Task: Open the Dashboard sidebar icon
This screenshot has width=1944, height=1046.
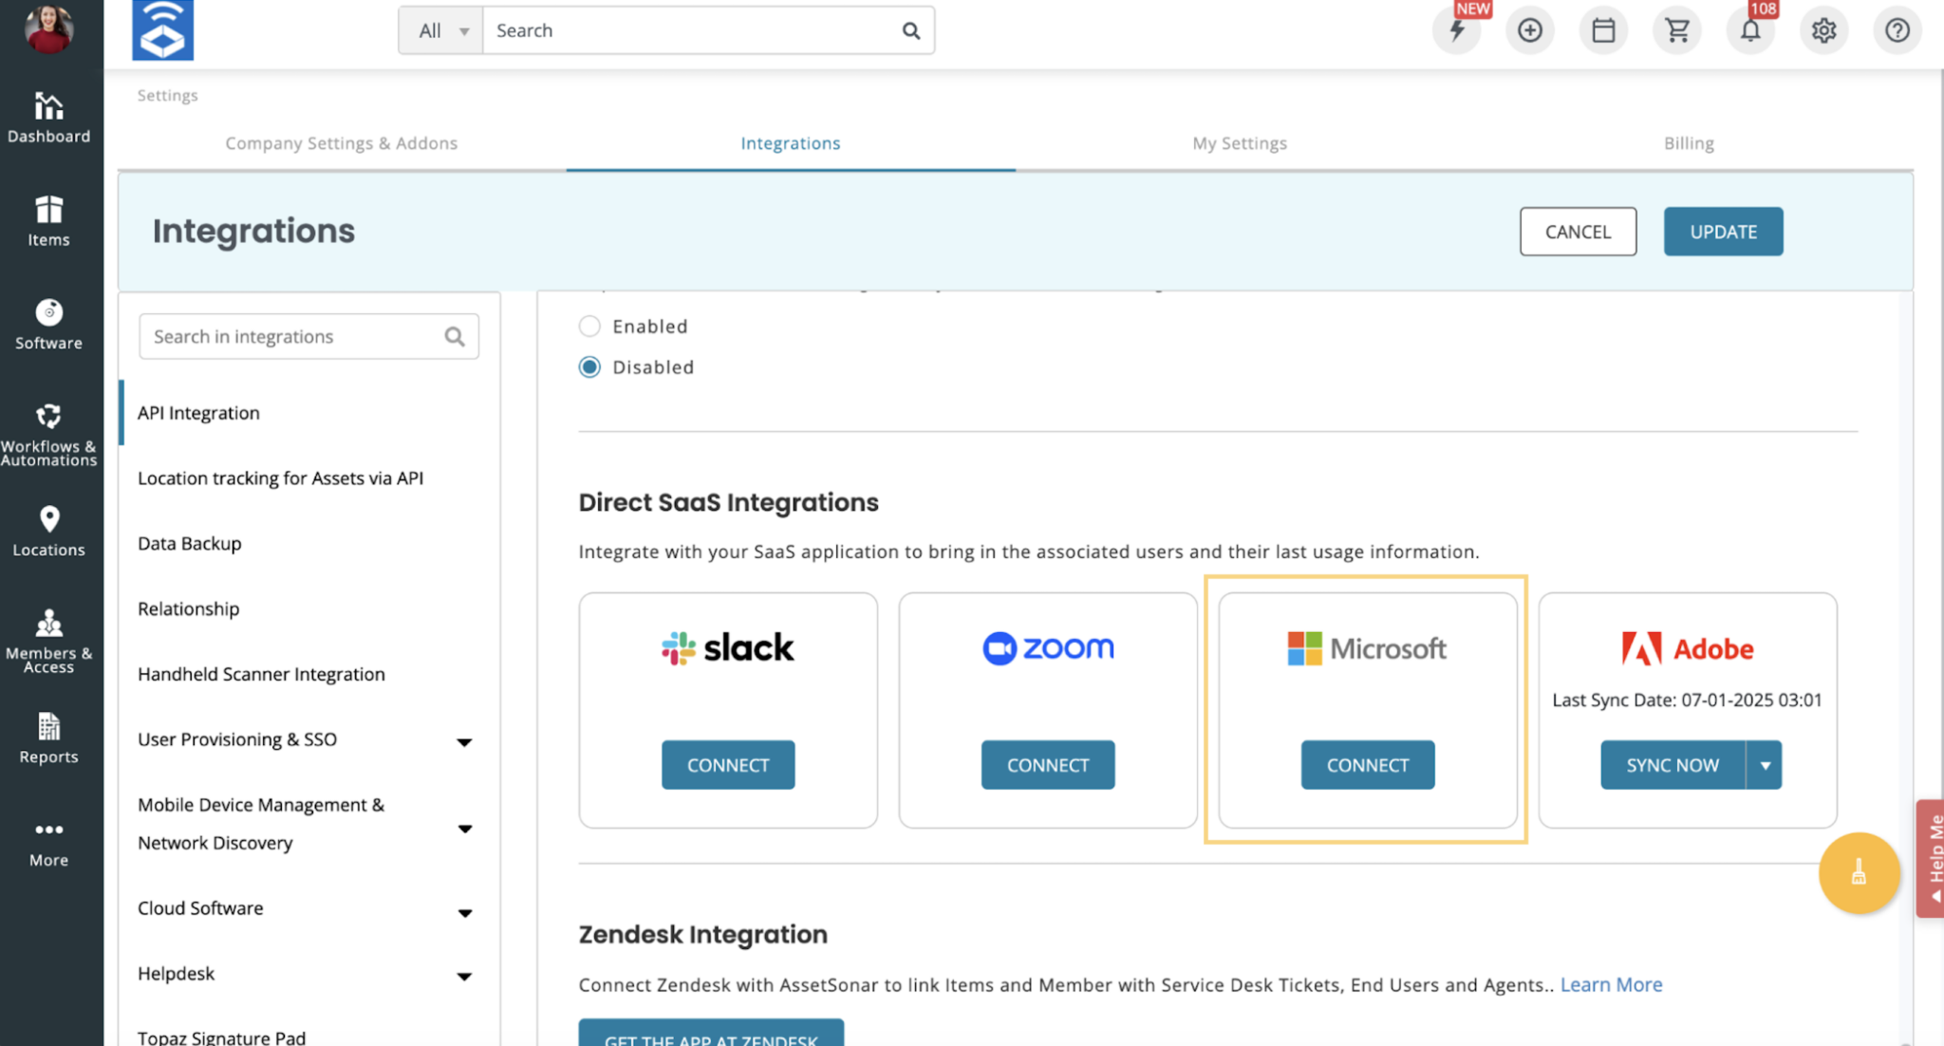Action: point(48,117)
